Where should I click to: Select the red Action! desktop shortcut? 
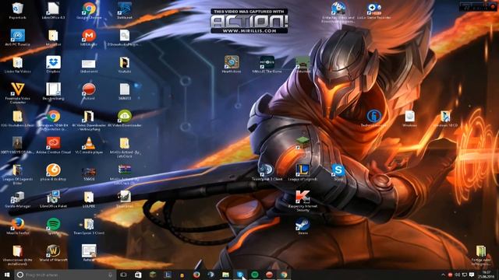[89, 92]
